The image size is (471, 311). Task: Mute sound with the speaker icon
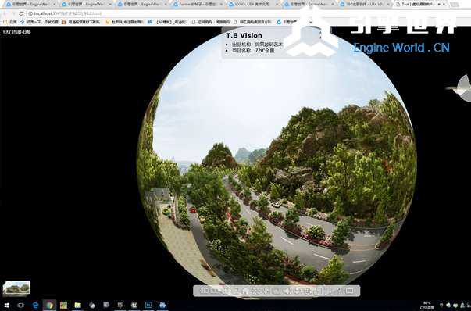click(287, 291)
